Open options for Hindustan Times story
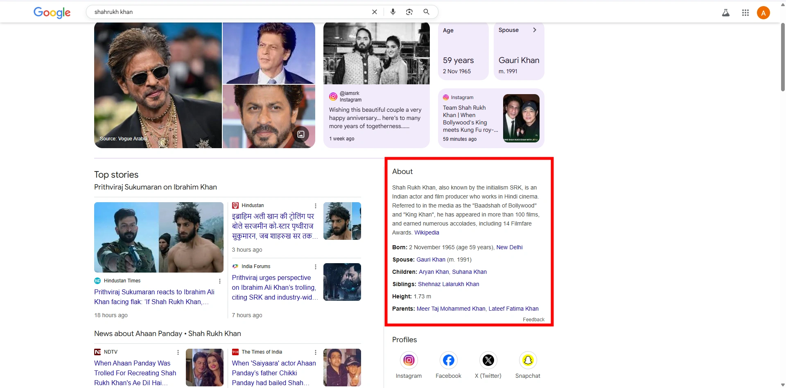 coord(220,281)
